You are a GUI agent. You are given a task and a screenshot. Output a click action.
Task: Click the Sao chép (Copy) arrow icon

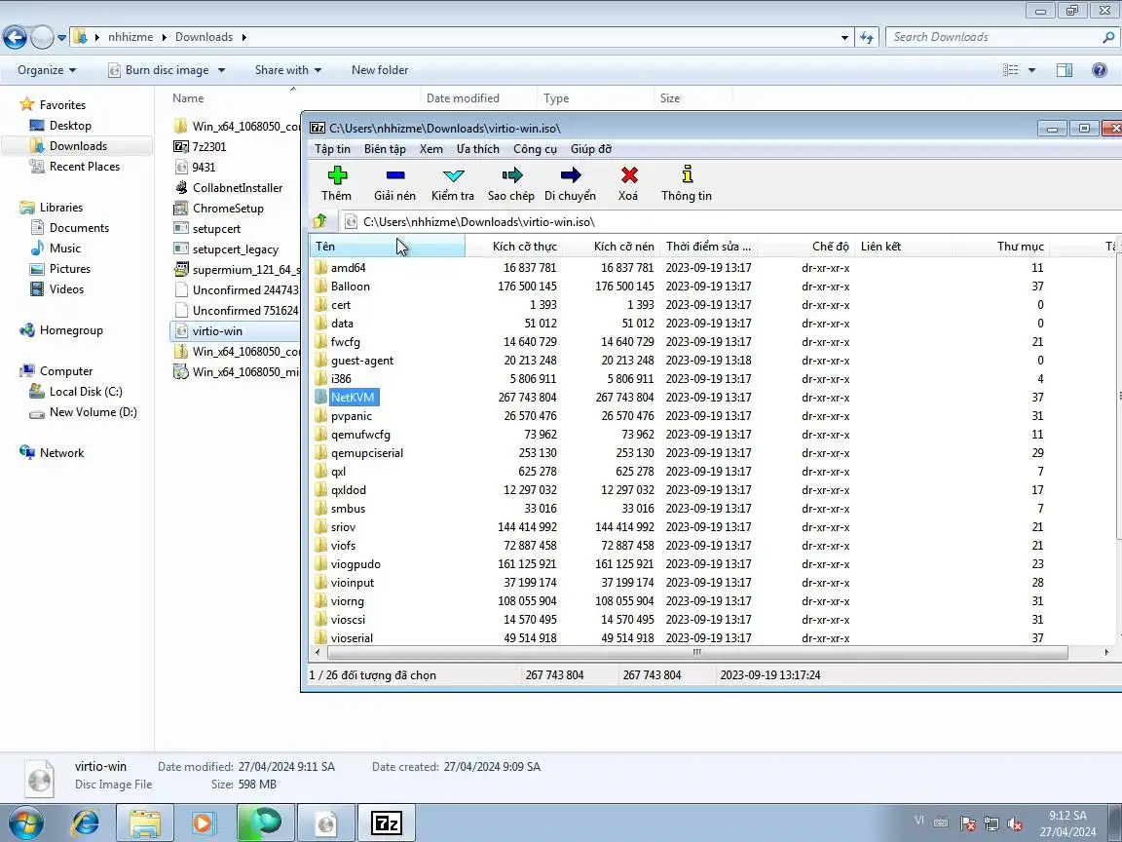click(x=512, y=175)
